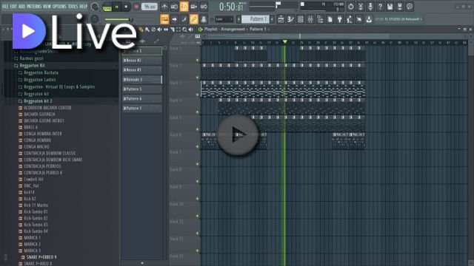The width and height of the screenshot is (474, 266).
Task: Expand the Reggaeton Ladies folder
Action: coord(37,80)
